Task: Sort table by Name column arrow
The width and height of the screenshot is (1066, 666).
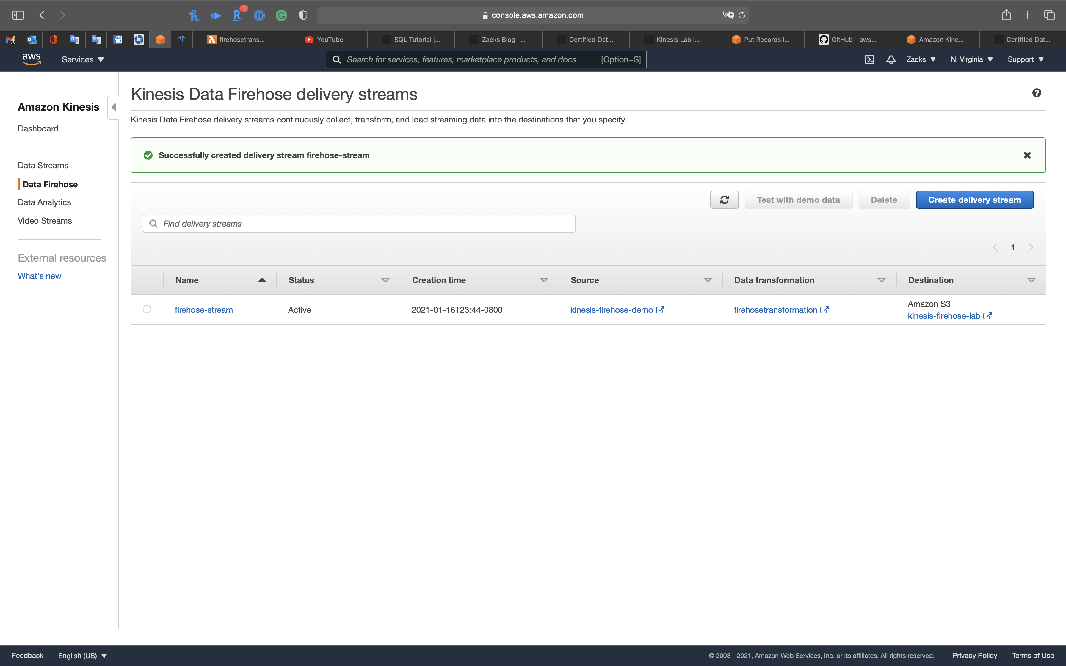Action: pyautogui.click(x=262, y=280)
